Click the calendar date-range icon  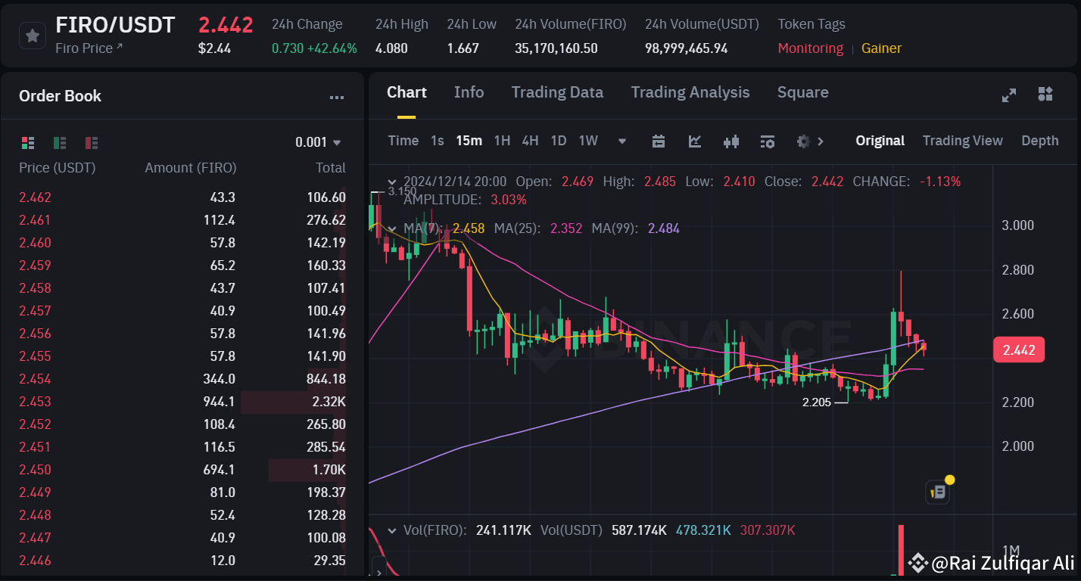click(x=659, y=141)
